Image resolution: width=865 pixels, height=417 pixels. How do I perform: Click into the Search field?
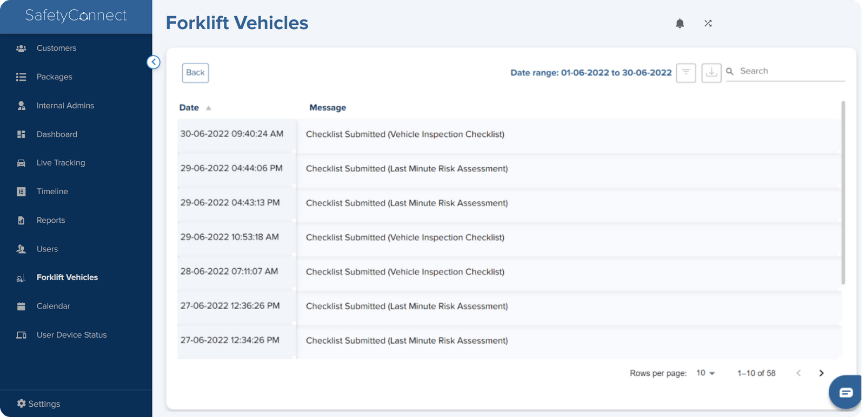coord(790,71)
